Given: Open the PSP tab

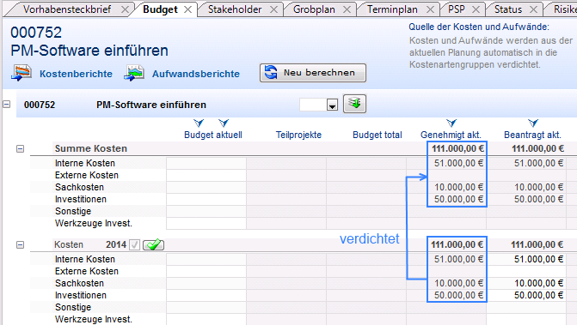Looking at the screenshot, I should pyautogui.click(x=457, y=9).
